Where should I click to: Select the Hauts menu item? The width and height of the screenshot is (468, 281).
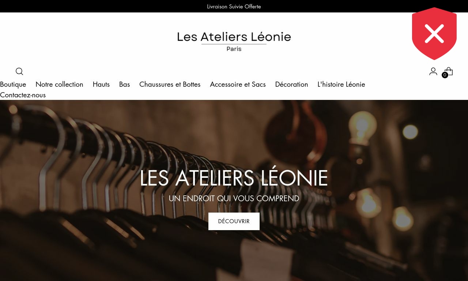pyautogui.click(x=101, y=84)
